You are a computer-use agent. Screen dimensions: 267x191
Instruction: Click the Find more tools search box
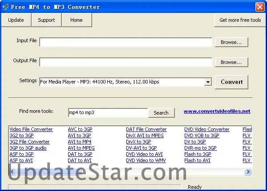[108, 112]
